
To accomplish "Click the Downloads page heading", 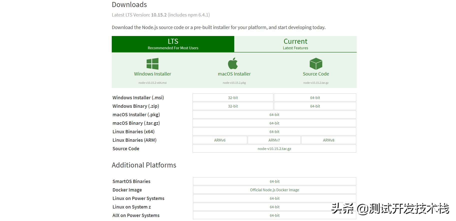I will point(129,4).
